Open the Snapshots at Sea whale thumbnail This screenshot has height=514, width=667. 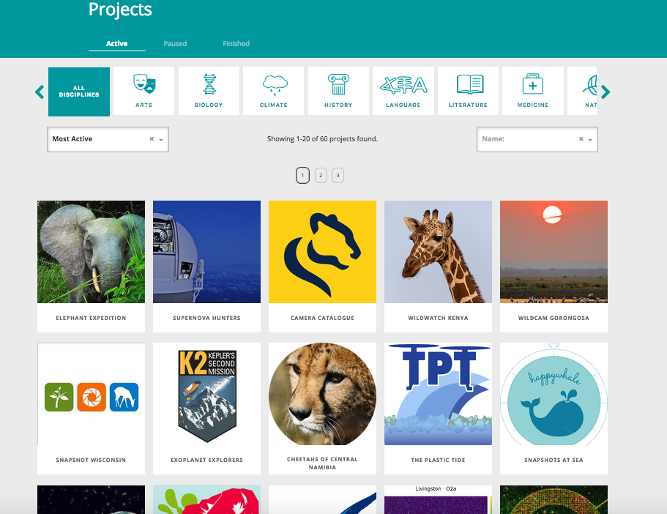tap(554, 394)
